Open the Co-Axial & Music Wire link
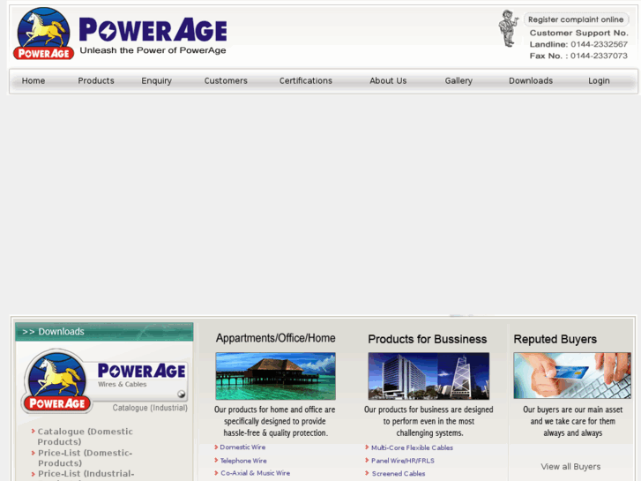 coord(256,473)
